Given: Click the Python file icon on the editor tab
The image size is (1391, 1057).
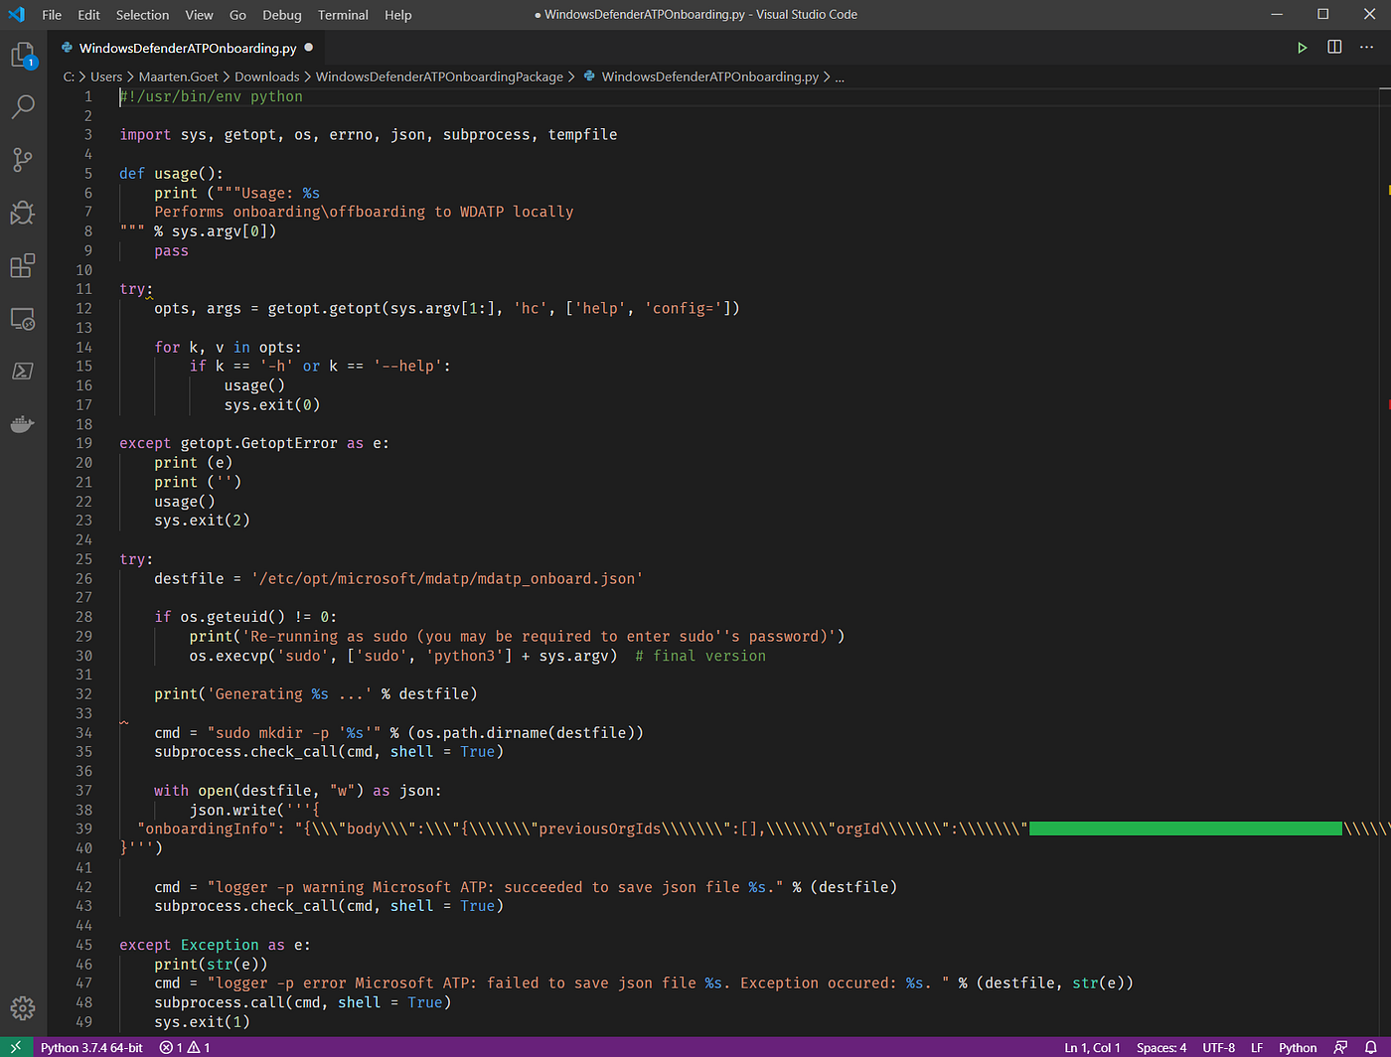Looking at the screenshot, I should point(68,48).
